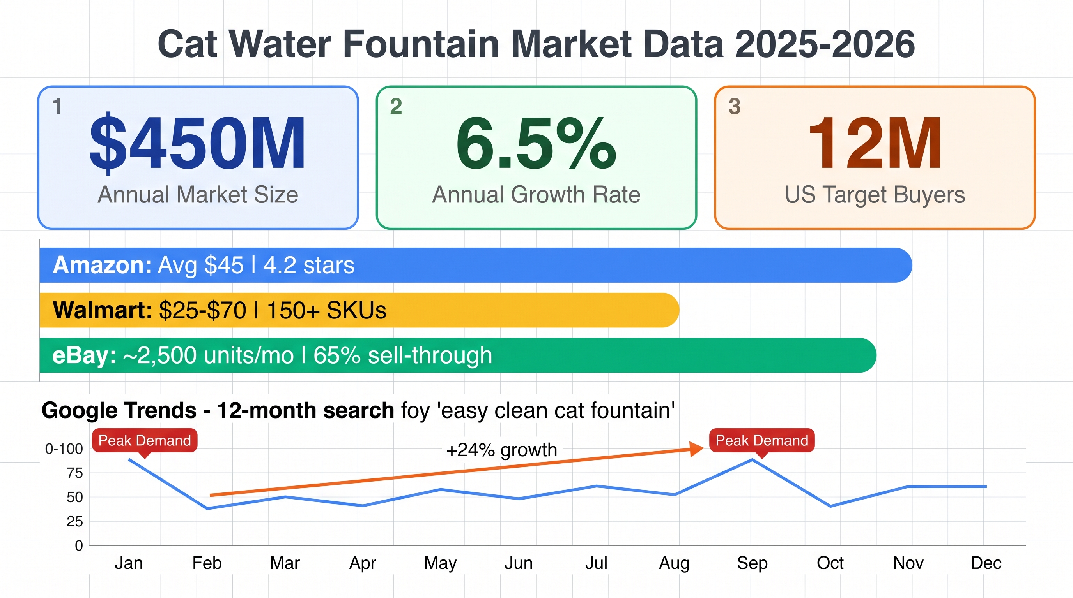Select the yellow Walmart bar
Screen dimensions: 1073x598
click(359, 310)
